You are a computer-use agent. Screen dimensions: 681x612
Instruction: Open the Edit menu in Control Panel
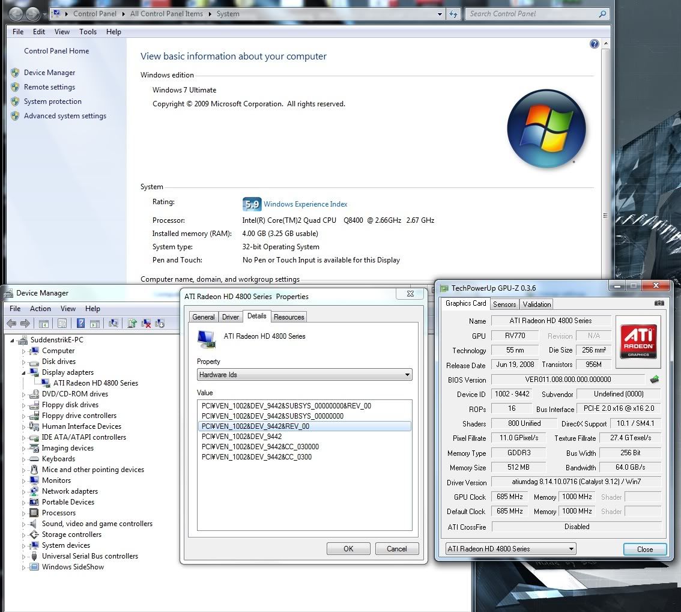coord(38,32)
